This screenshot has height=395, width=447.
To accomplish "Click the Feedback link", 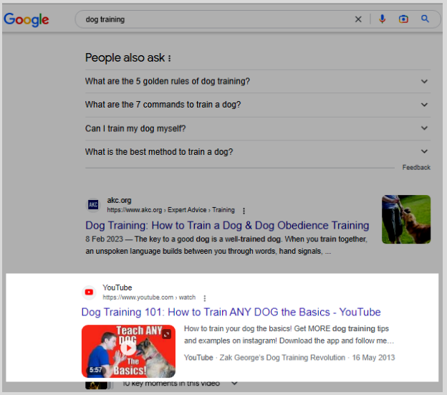I will [416, 168].
